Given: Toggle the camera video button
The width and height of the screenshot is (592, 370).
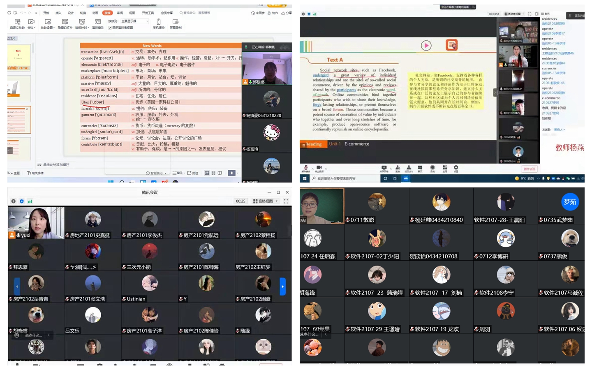Looking at the screenshot, I should [x=319, y=168].
